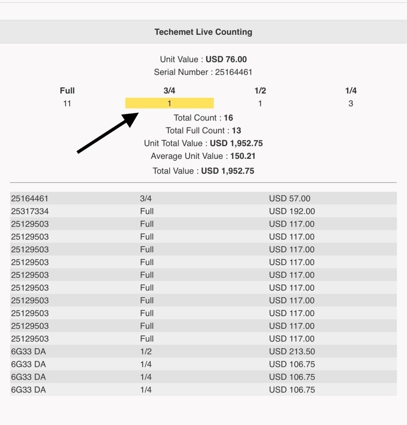
Task: Click the Average Unit Value 150.21 line
Action: point(203,156)
